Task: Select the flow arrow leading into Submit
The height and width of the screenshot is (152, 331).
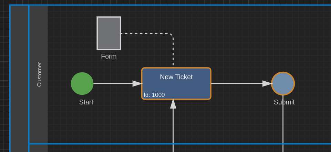Action: 241,84
